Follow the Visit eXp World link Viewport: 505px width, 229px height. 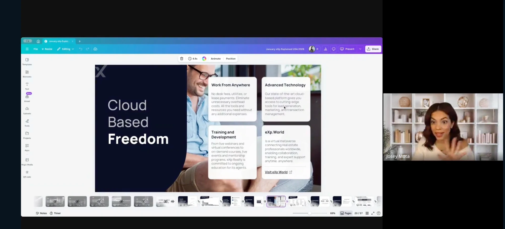pos(278,172)
